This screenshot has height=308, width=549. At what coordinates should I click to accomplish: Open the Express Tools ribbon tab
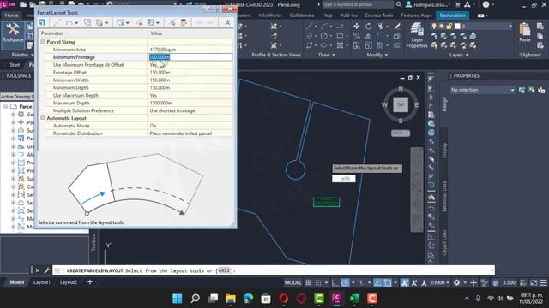pyautogui.click(x=379, y=15)
